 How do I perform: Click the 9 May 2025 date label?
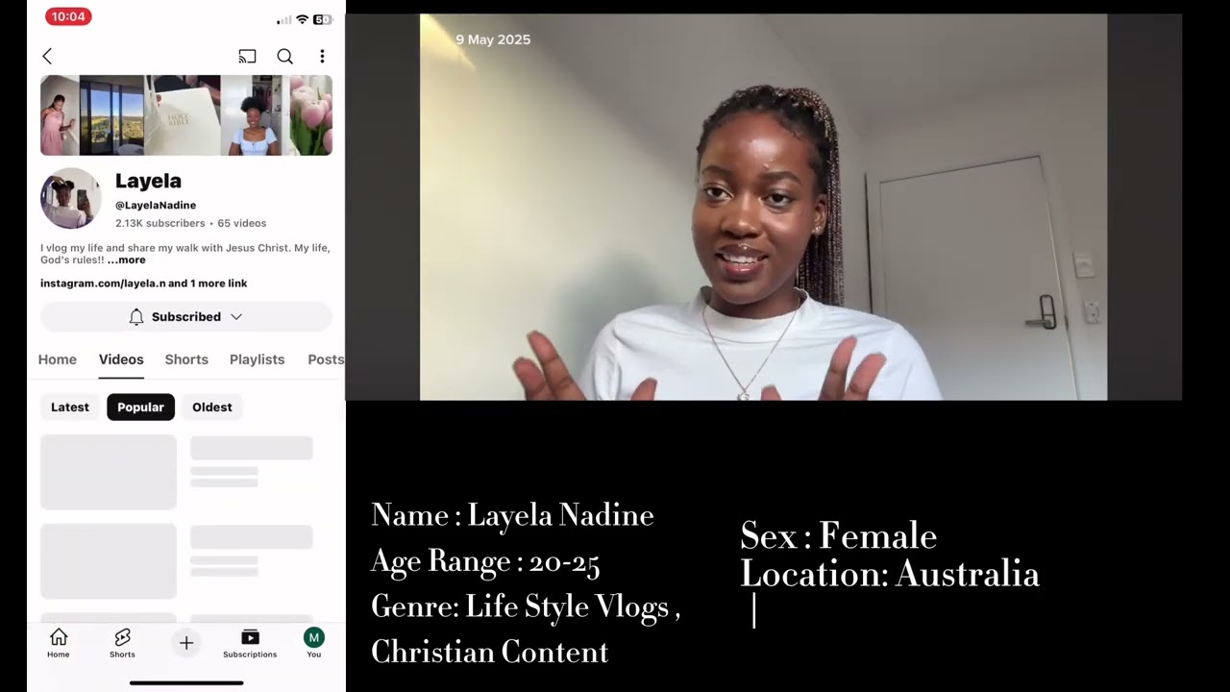pyautogui.click(x=493, y=39)
